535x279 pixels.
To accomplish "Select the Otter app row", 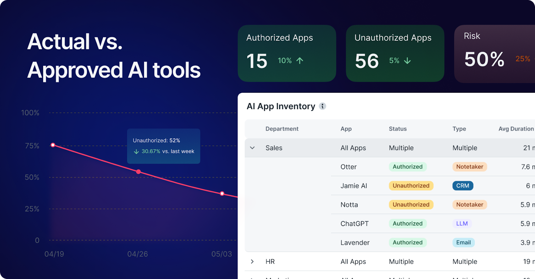I will point(348,167).
